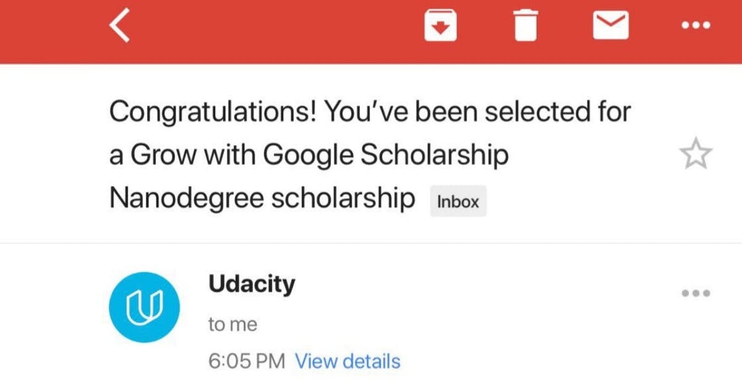Mark the email unread via the envelope icon
This screenshot has width=742, height=388.
[x=610, y=26]
